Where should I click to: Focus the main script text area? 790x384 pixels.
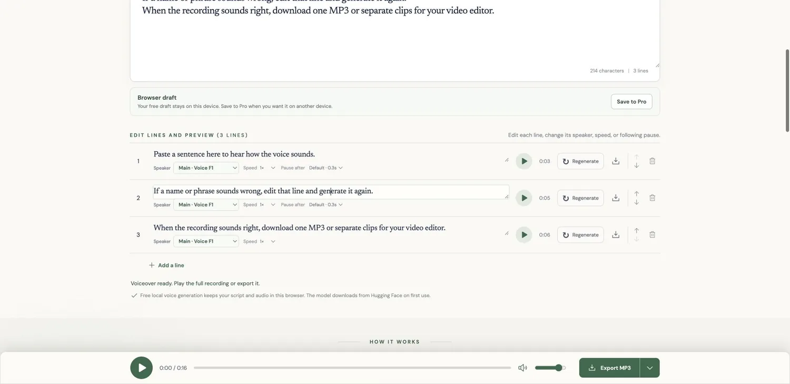click(395, 34)
